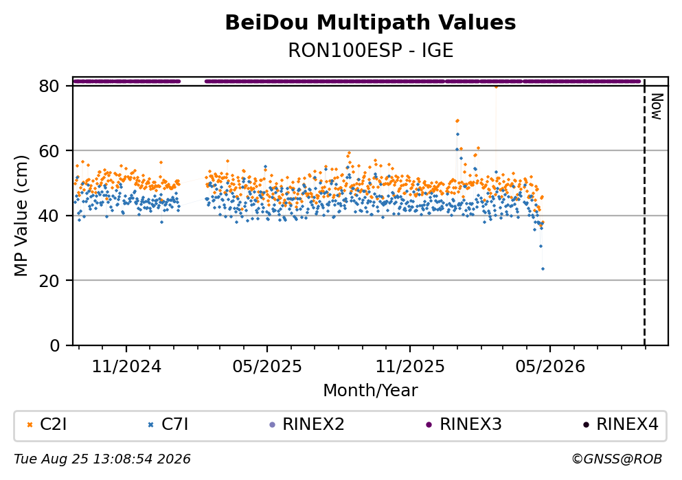682x480 pixels.
Task: Click the y-axis value 80
Action: coord(49,86)
